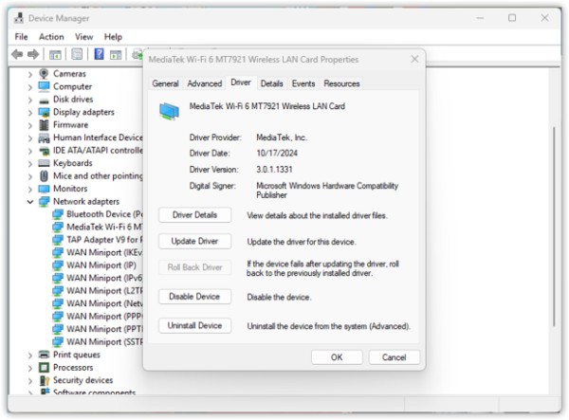
Task: Open the Help menu
Action: click(x=113, y=37)
